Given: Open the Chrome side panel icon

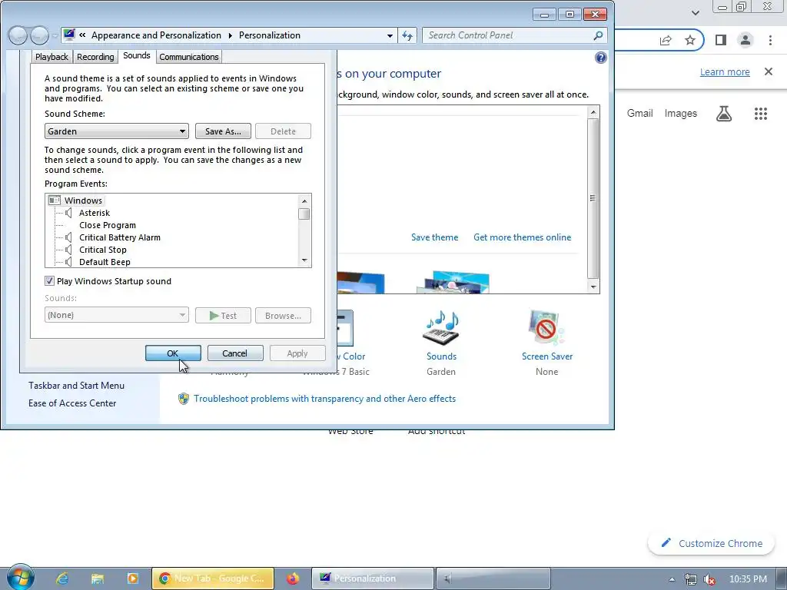Looking at the screenshot, I should tap(721, 40).
